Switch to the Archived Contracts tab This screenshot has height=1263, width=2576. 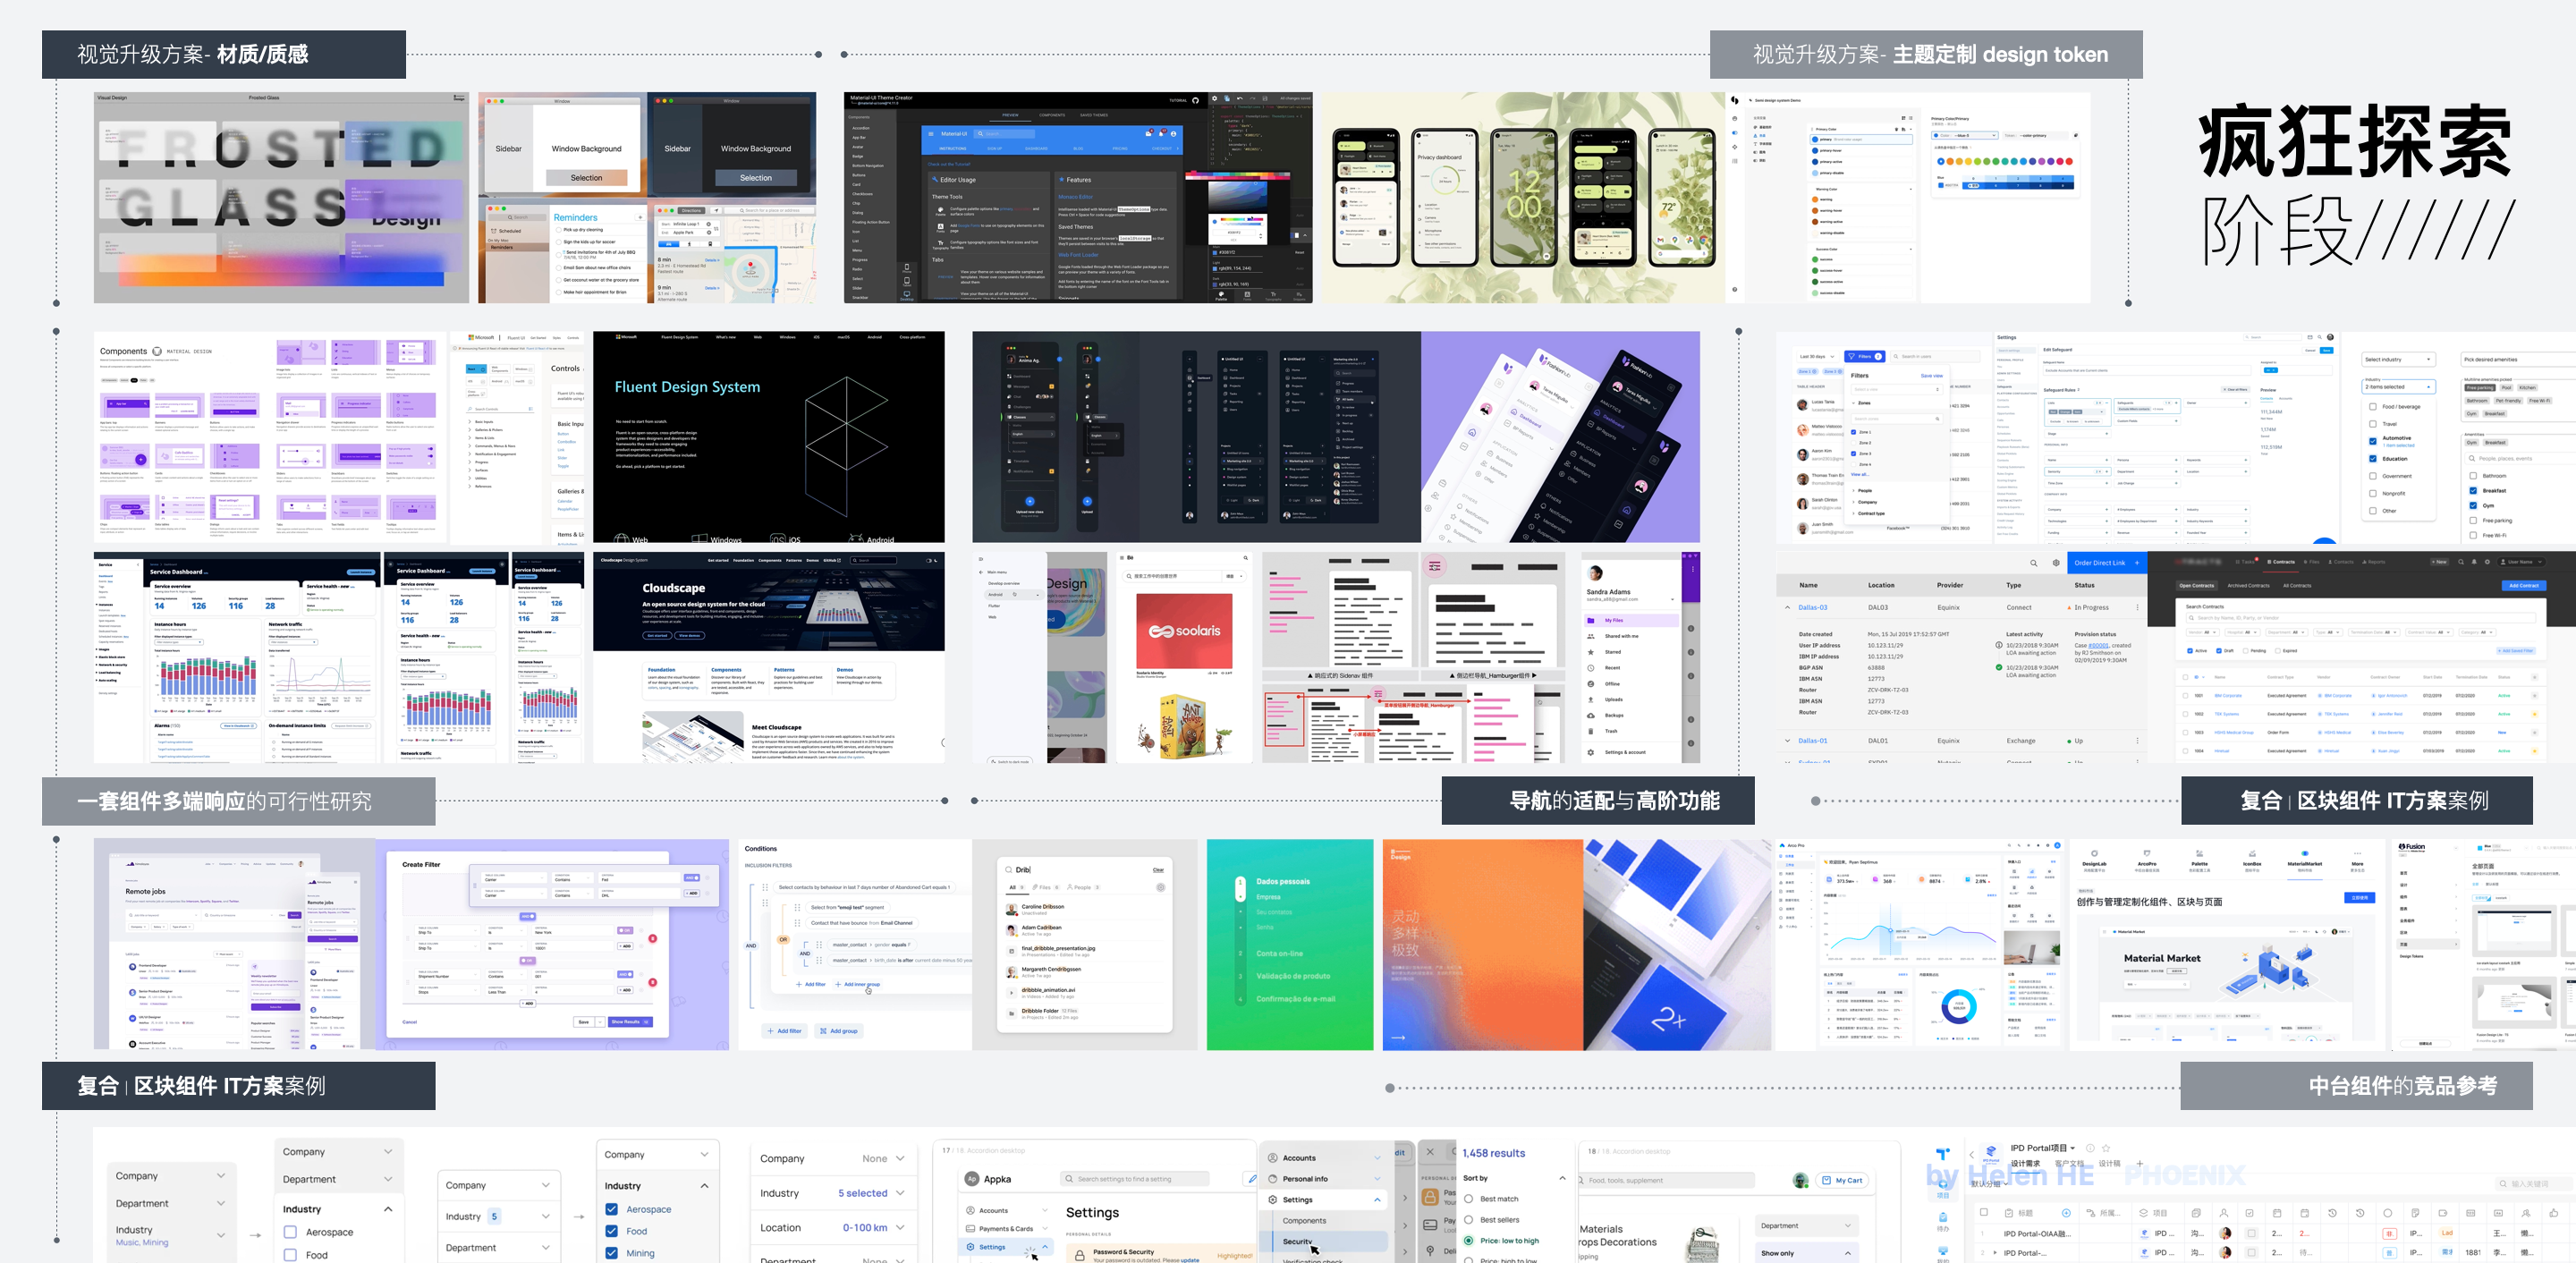[x=2249, y=585]
